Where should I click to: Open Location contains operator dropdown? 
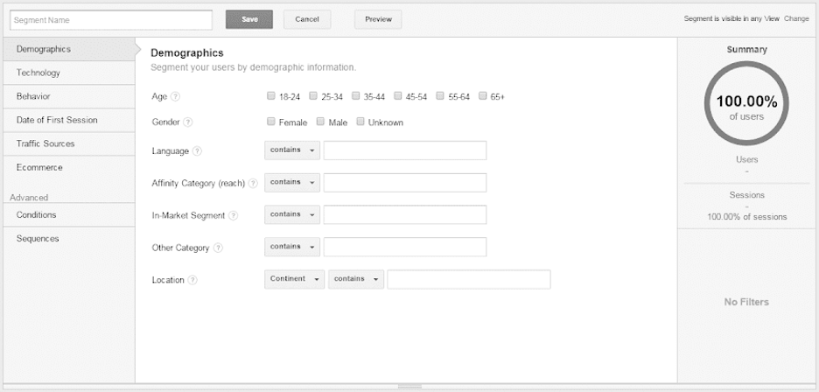click(x=356, y=279)
